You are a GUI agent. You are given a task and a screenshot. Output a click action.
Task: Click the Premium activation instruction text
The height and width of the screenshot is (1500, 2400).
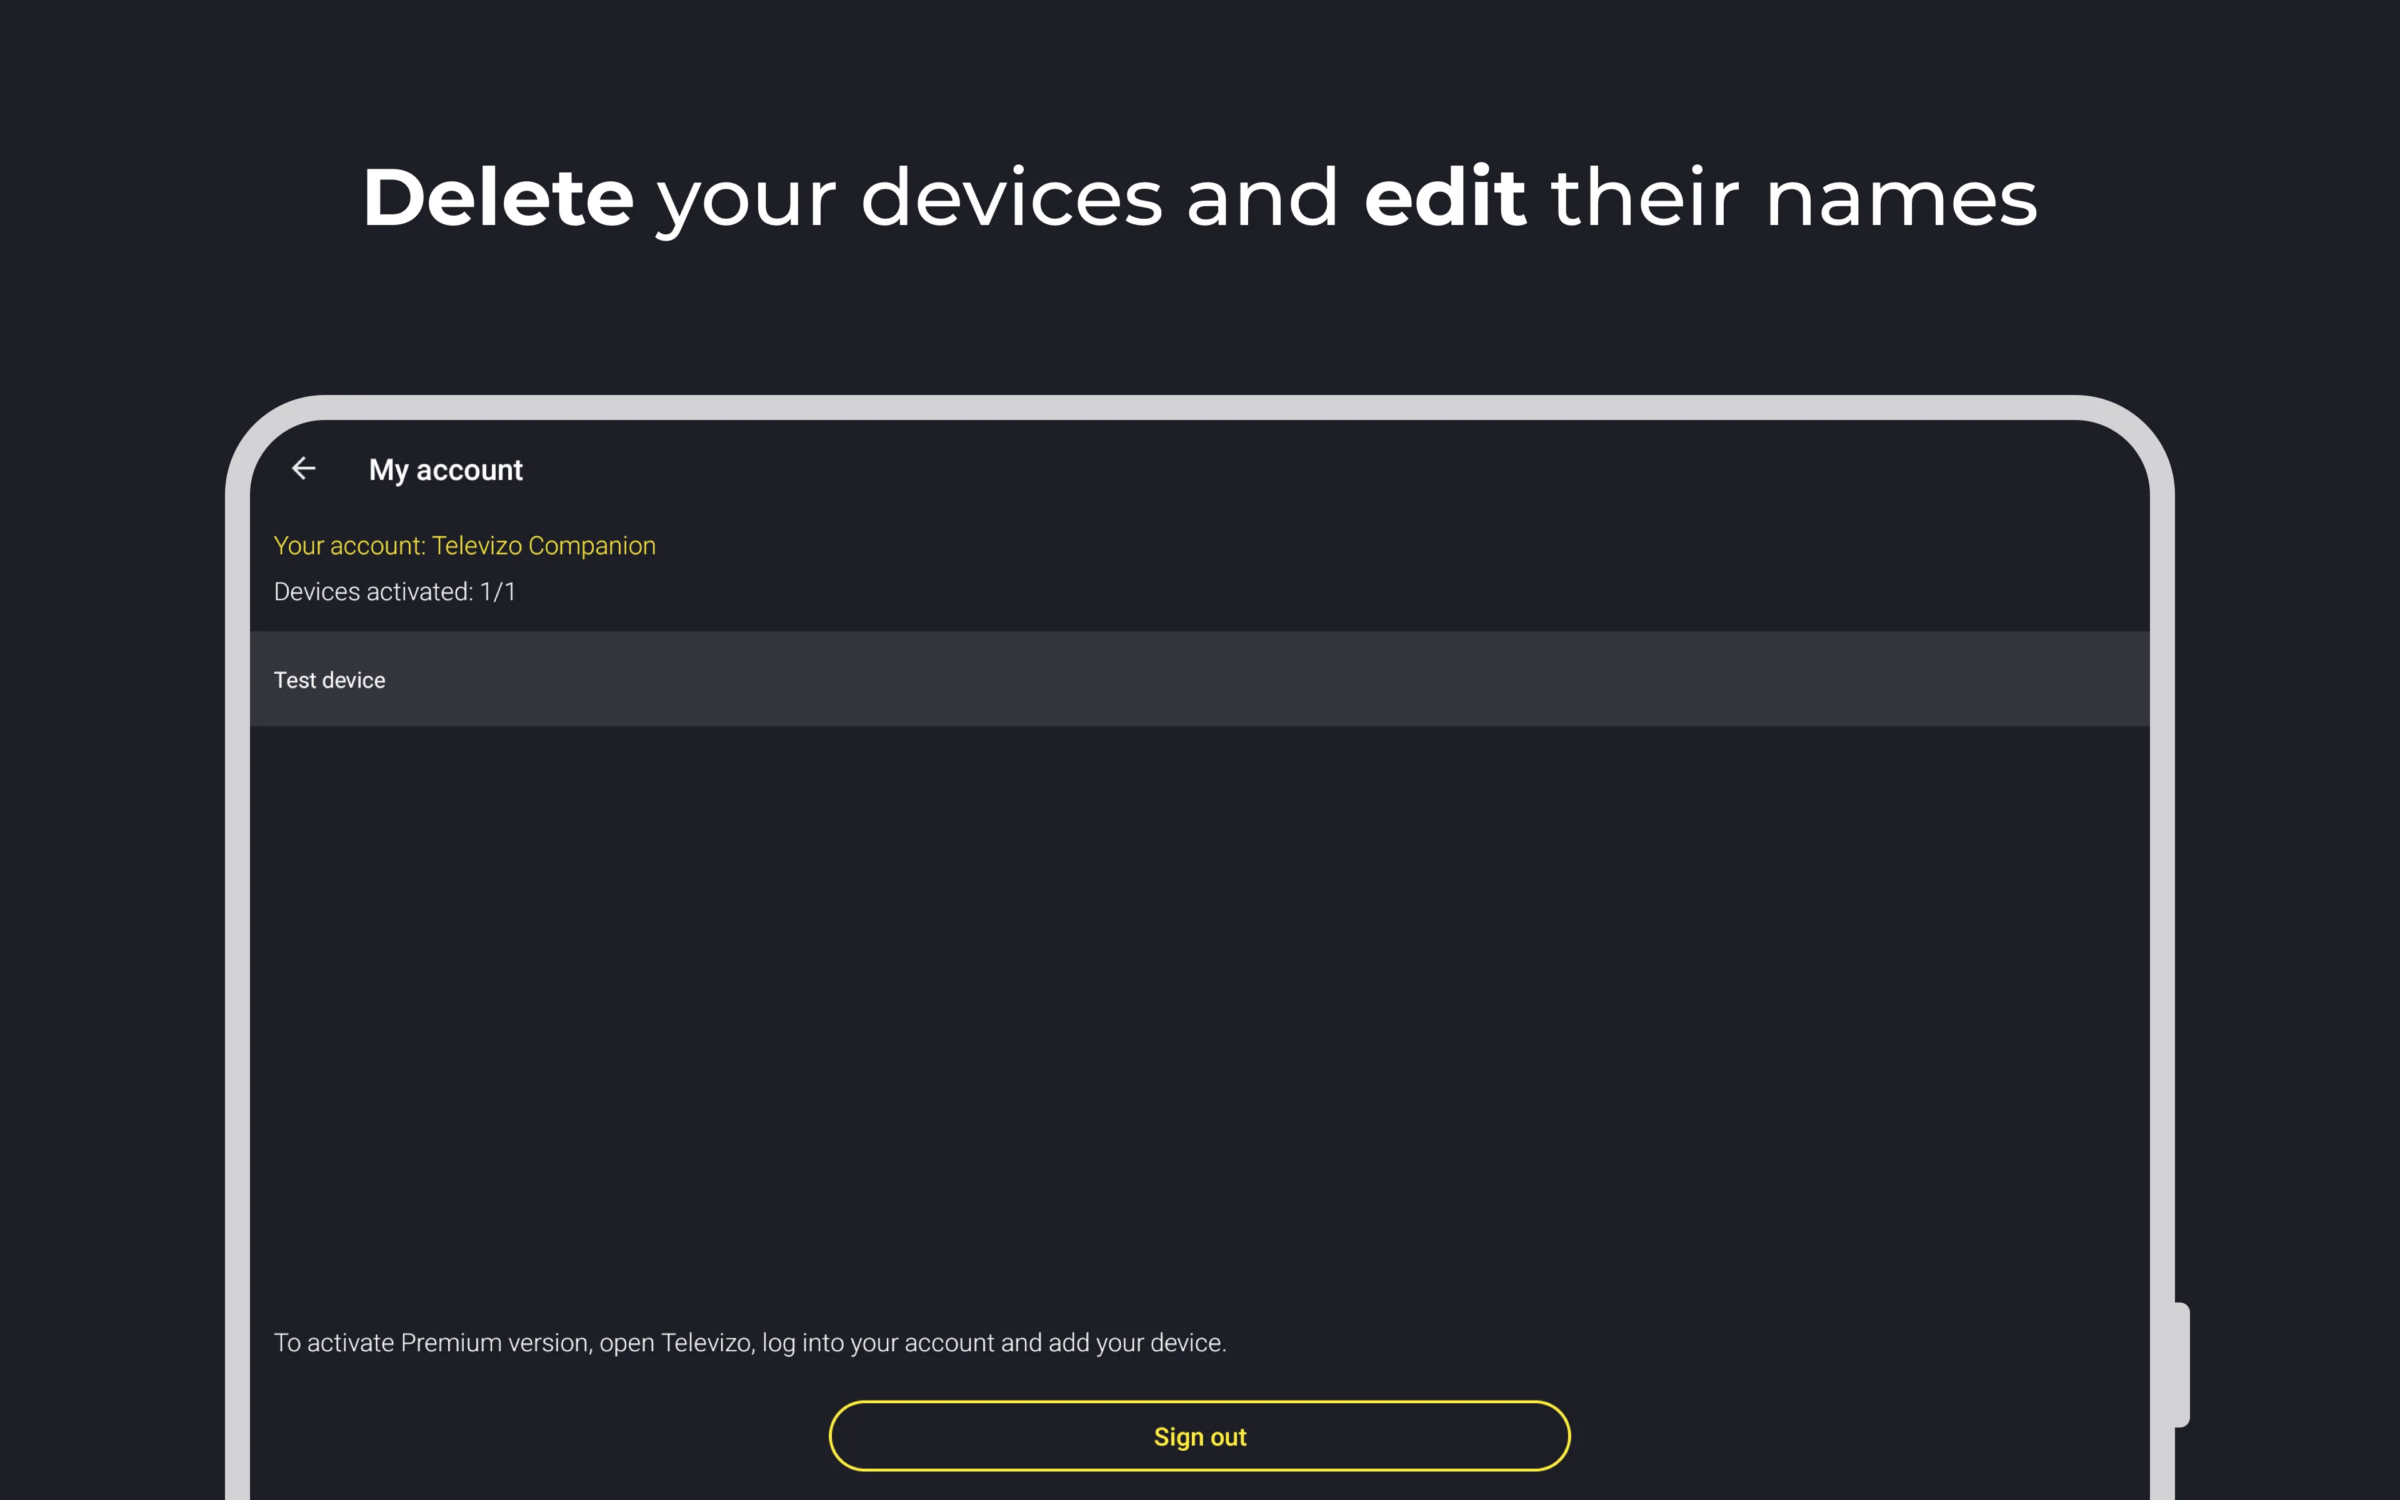pyautogui.click(x=750, y=1342)
